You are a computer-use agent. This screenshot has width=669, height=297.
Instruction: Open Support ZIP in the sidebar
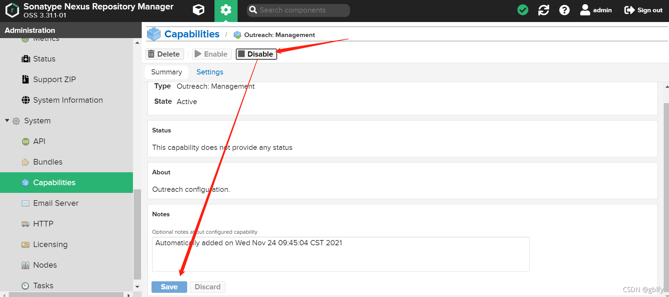[66, 79]
